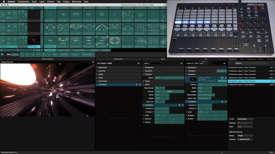Remove clip source with X icon
275x154 pixels.
click(x=226, y=78)
